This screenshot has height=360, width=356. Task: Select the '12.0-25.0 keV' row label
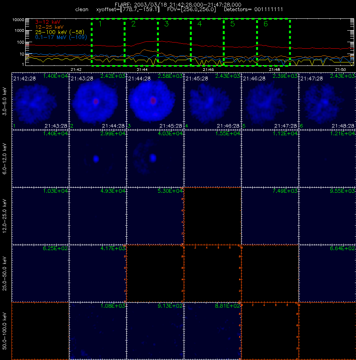5,216
